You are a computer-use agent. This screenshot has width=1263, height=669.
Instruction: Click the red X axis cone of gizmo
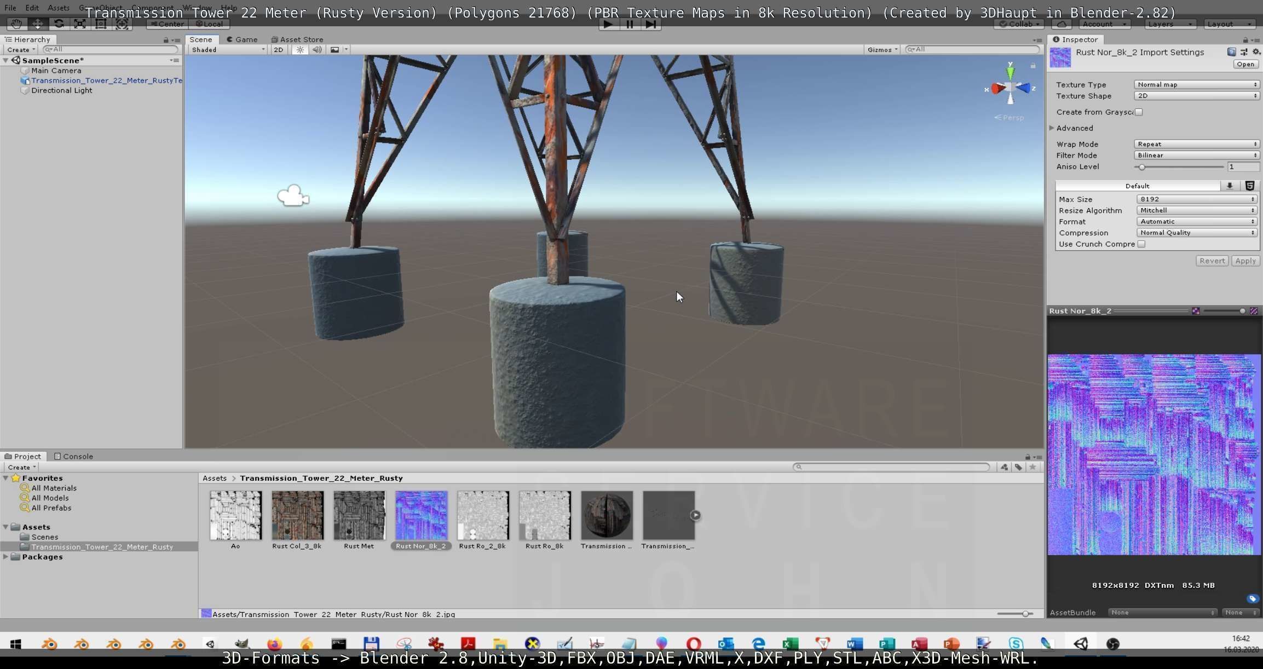coord(997,89)
